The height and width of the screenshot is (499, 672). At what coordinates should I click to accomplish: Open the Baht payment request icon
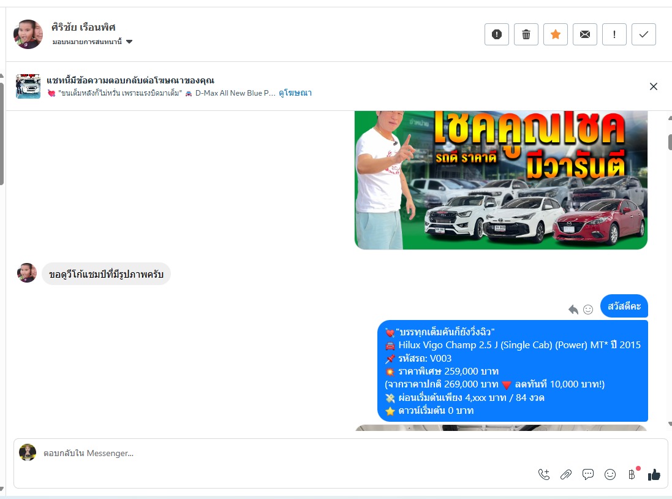point(632,474)
